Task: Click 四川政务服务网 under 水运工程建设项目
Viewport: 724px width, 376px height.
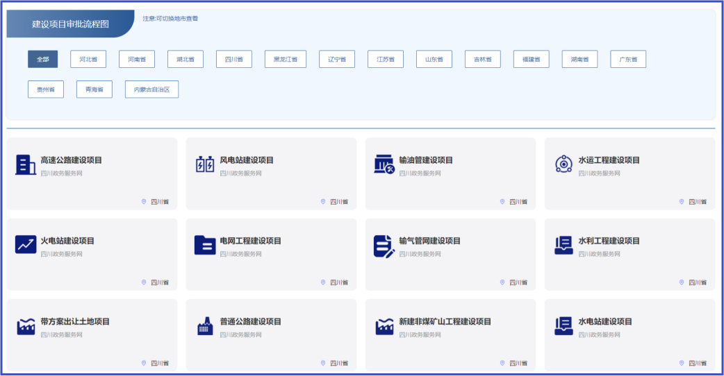Action: pyautogui.click(x=600, y=173)
